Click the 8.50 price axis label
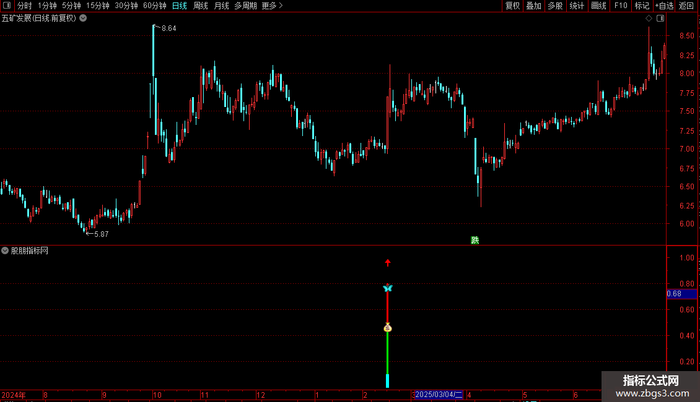 coord(686,36)
